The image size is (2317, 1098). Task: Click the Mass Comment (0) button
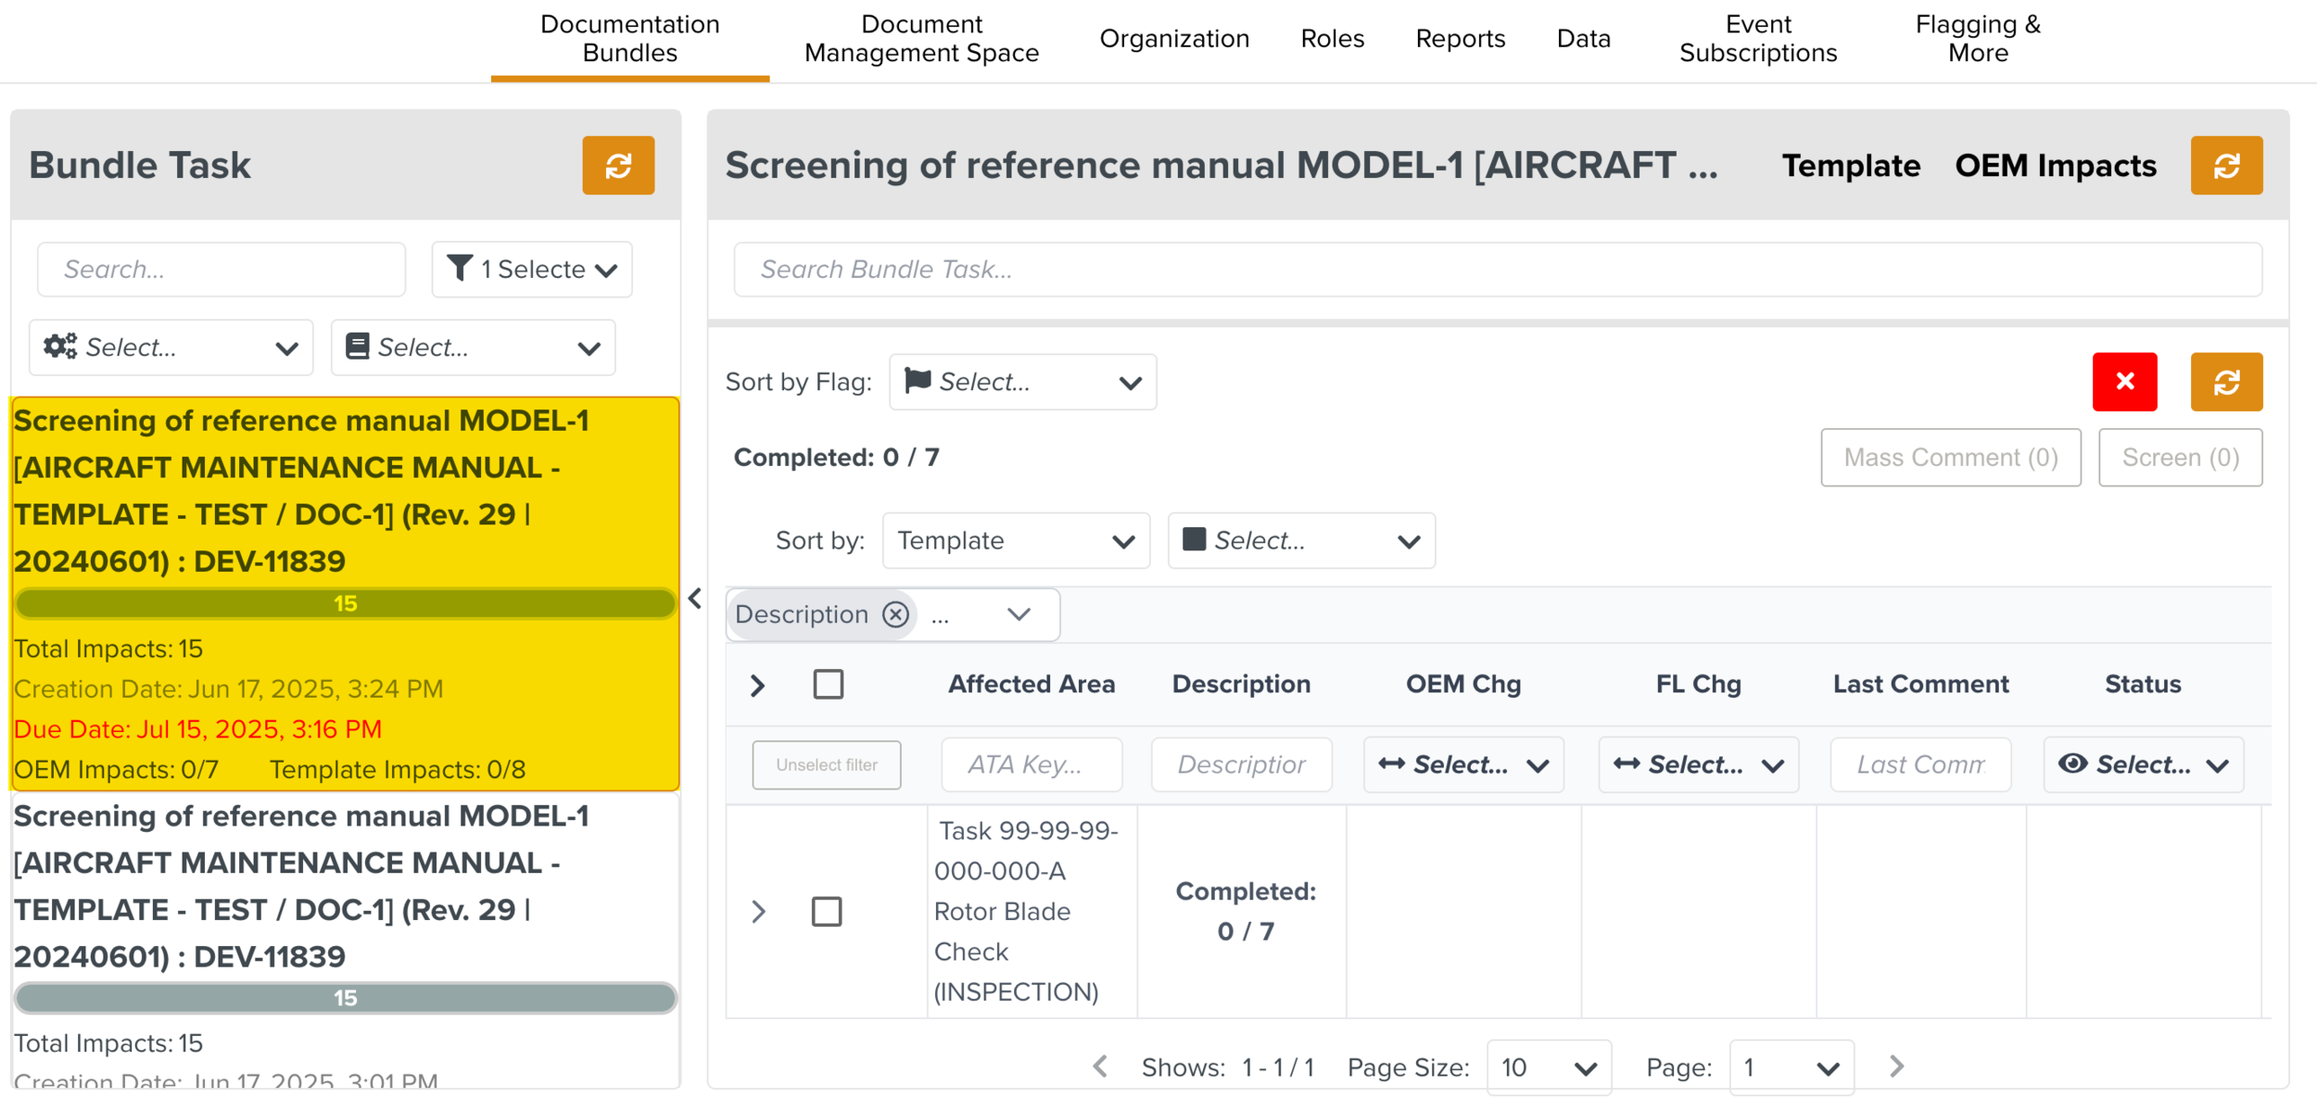1949,458
